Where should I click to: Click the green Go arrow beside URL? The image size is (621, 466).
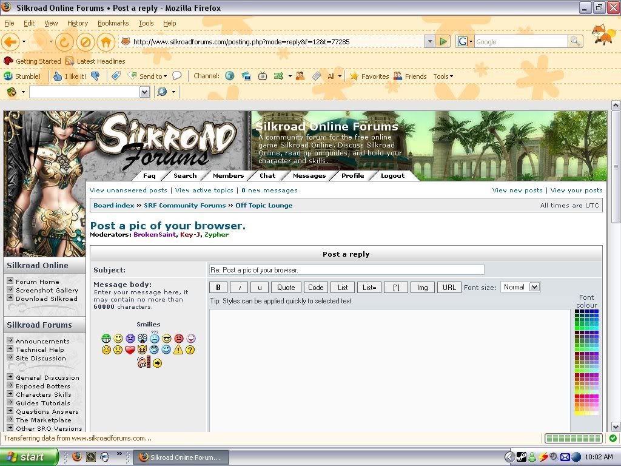(x=443, y=42)
